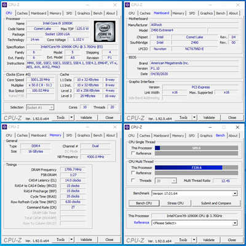Click the CPU-Z title icon in the Mainboard window

(127, 5)
